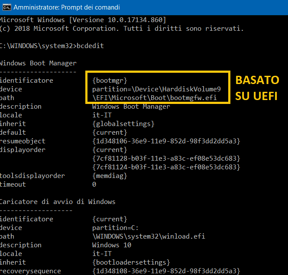Viewport: 288px width, 275px height.
Task: Select the {bootmgr} identifier value
Action: pos(110,81)
